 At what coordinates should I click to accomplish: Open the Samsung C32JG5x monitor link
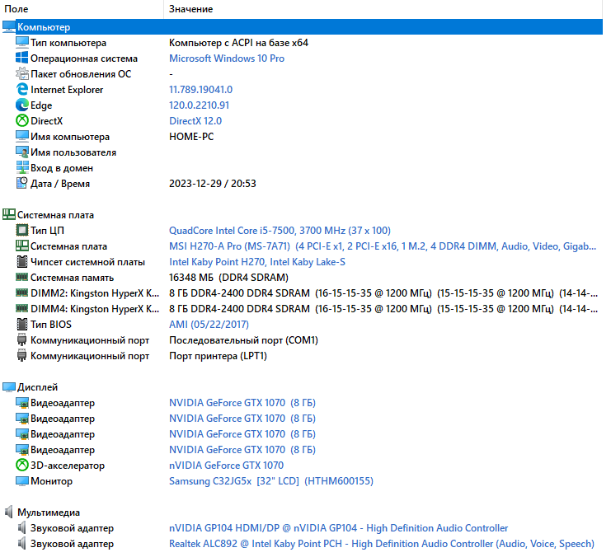(271, 481)
